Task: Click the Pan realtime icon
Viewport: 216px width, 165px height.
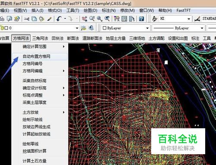Action: (x=84, y=19)
